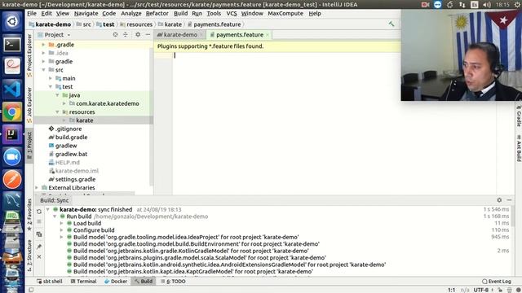This screenshot has height=293, width=522.
Task: Switch to the karate-demo editor tab
Action: 180,34
